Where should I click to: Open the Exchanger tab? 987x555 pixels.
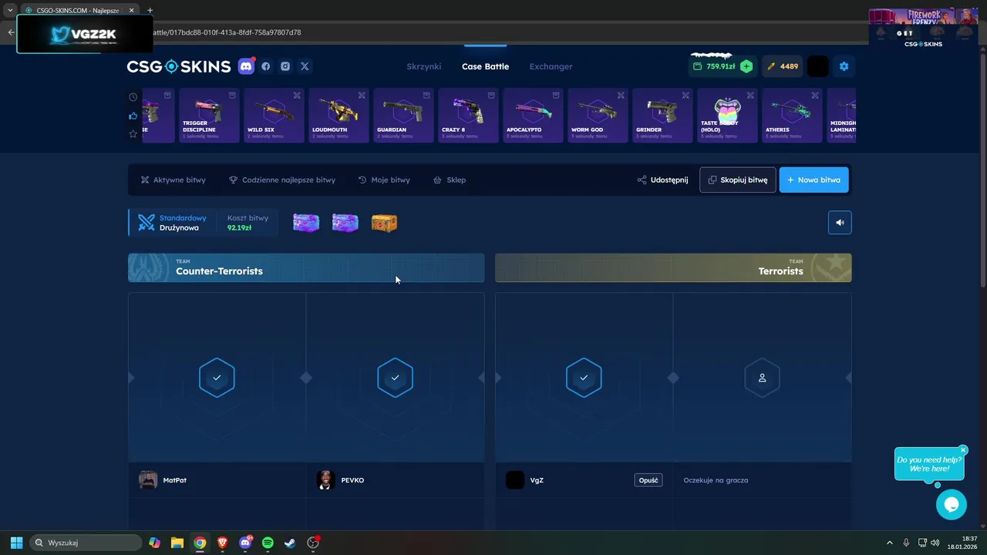[551, 66]
